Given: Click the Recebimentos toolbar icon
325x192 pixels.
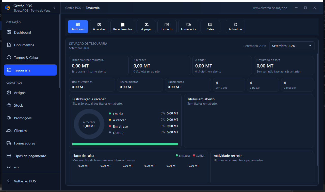Looking at the screenshot, I should (x=123, y=25).
